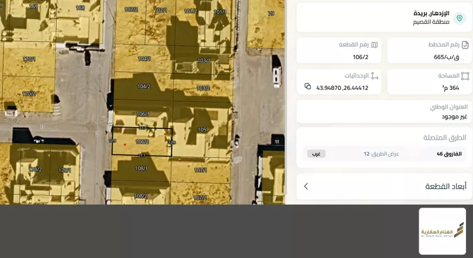Open the أبعاد القطعة row
Image resolution: width=473 pixels, height=258 pixels.
click(384, 186)
